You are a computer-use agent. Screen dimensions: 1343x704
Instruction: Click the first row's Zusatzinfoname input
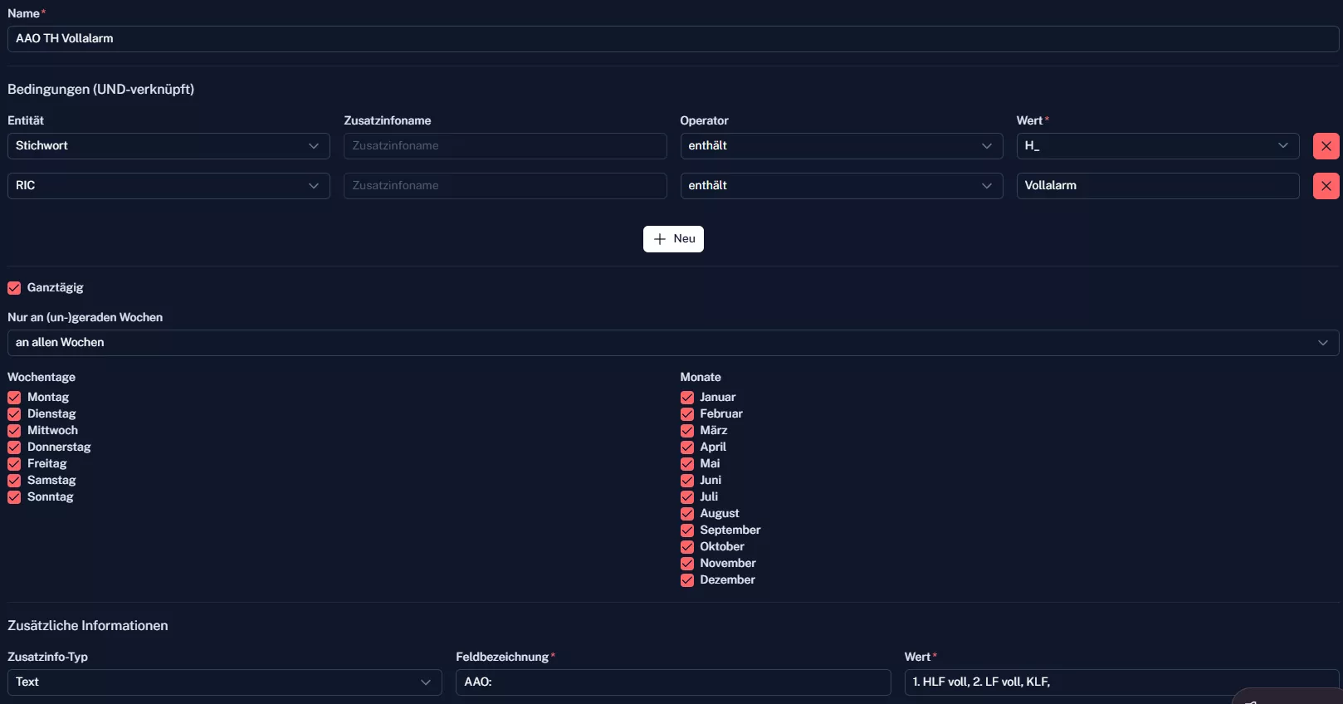click(x=505, y=146)
